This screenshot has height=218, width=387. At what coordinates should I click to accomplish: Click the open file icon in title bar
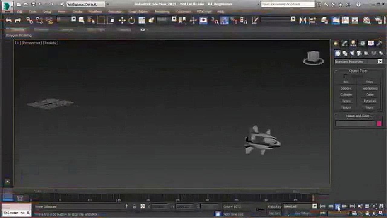[x=26, y=4]
